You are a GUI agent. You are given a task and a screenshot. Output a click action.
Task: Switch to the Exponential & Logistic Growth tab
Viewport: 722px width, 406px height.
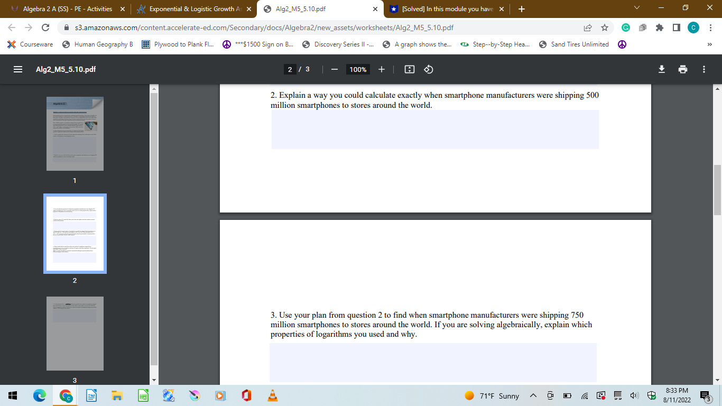tap(193, 9)
